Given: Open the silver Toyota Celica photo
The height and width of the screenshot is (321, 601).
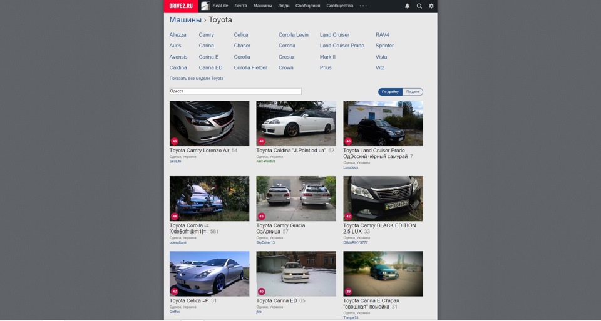Looking at the screenshot, I should [209, 274].
